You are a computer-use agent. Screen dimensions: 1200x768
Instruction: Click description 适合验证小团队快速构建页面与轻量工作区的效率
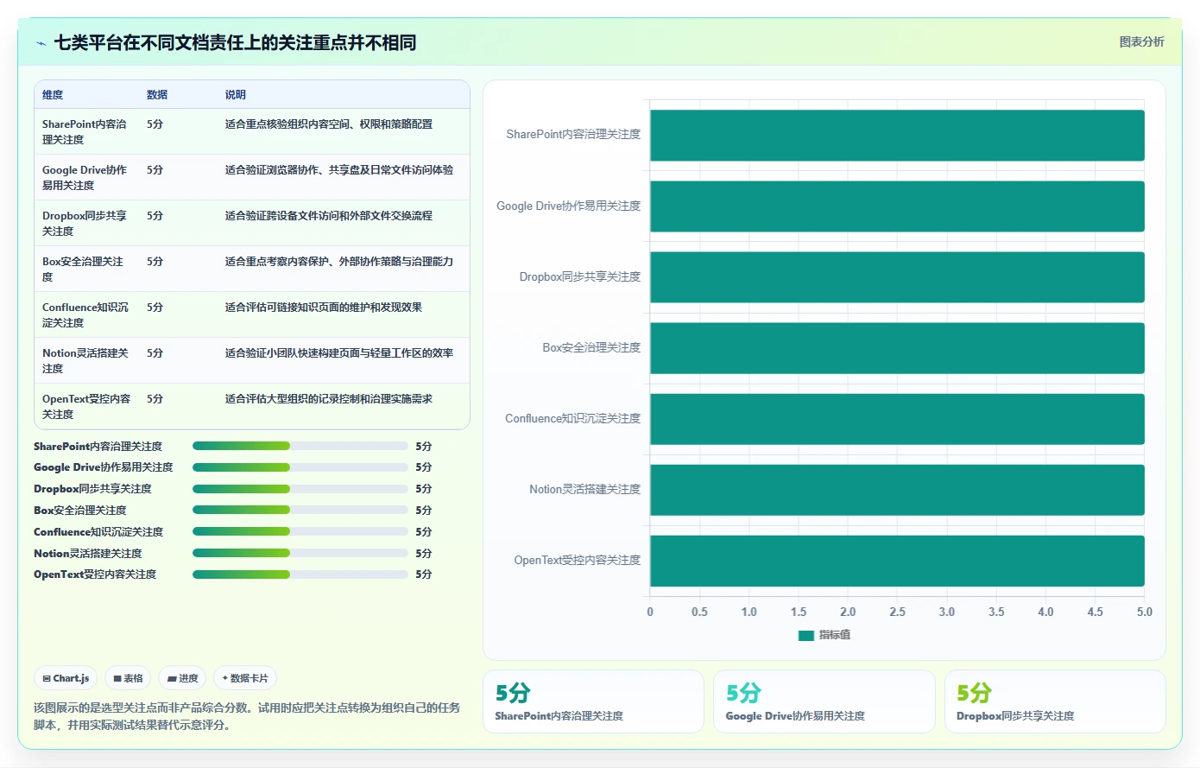pyautogui.click(x=339, y=352)
